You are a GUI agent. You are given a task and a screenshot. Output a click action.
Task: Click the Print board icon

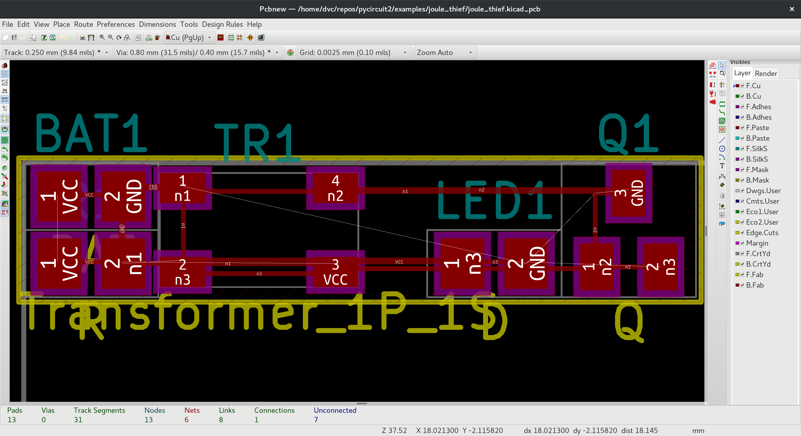point(82,37)
